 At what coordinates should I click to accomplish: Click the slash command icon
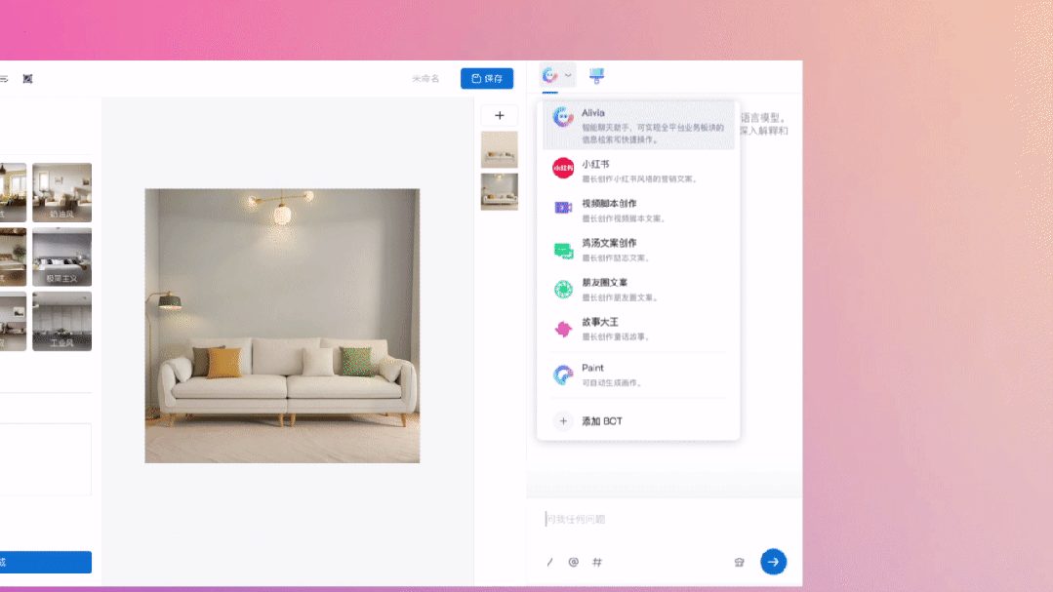click(549, 562)
